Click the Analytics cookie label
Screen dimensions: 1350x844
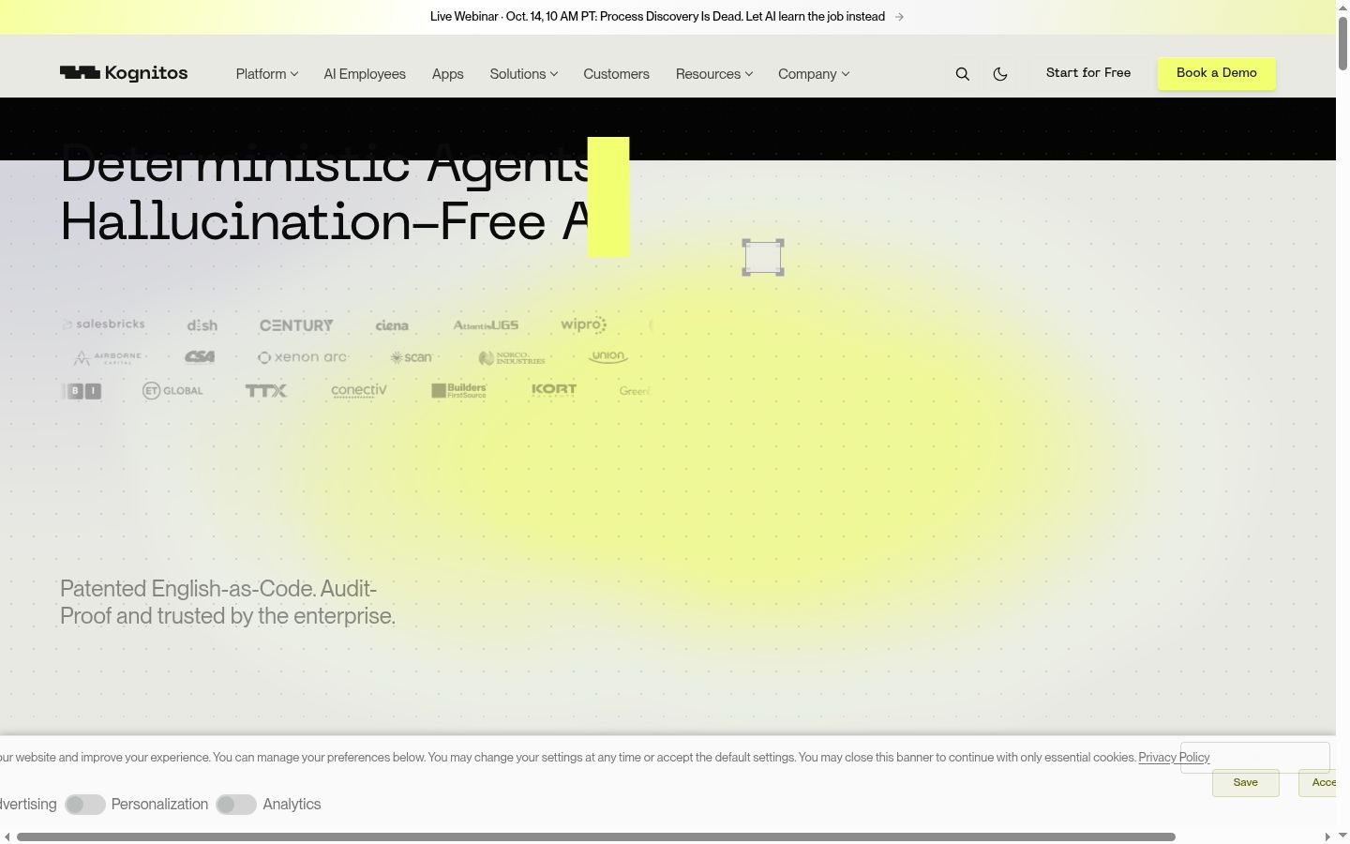point(292,805)
